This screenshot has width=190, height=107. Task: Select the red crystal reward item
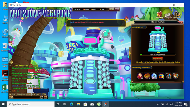pos(140,76)
